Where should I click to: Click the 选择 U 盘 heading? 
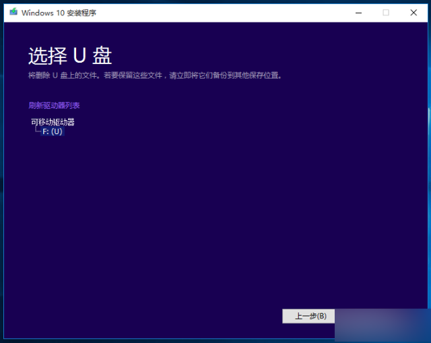[x=70, y=56]
